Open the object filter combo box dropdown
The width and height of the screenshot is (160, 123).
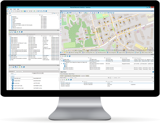click(x=52, y=13)
